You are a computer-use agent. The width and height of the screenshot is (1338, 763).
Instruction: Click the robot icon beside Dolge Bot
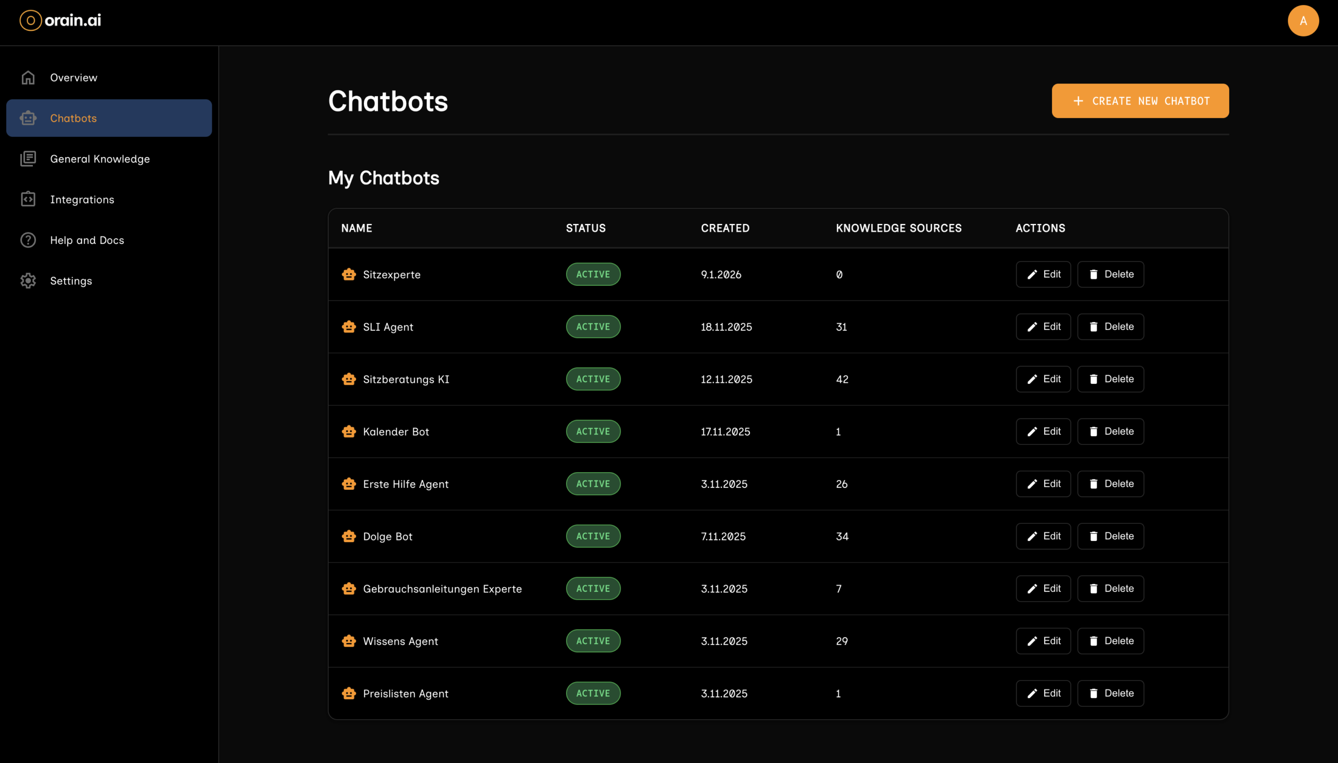click(349, 536)
